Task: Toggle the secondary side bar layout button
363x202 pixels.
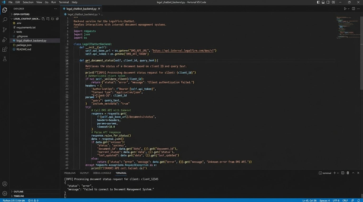Action: 328,2
